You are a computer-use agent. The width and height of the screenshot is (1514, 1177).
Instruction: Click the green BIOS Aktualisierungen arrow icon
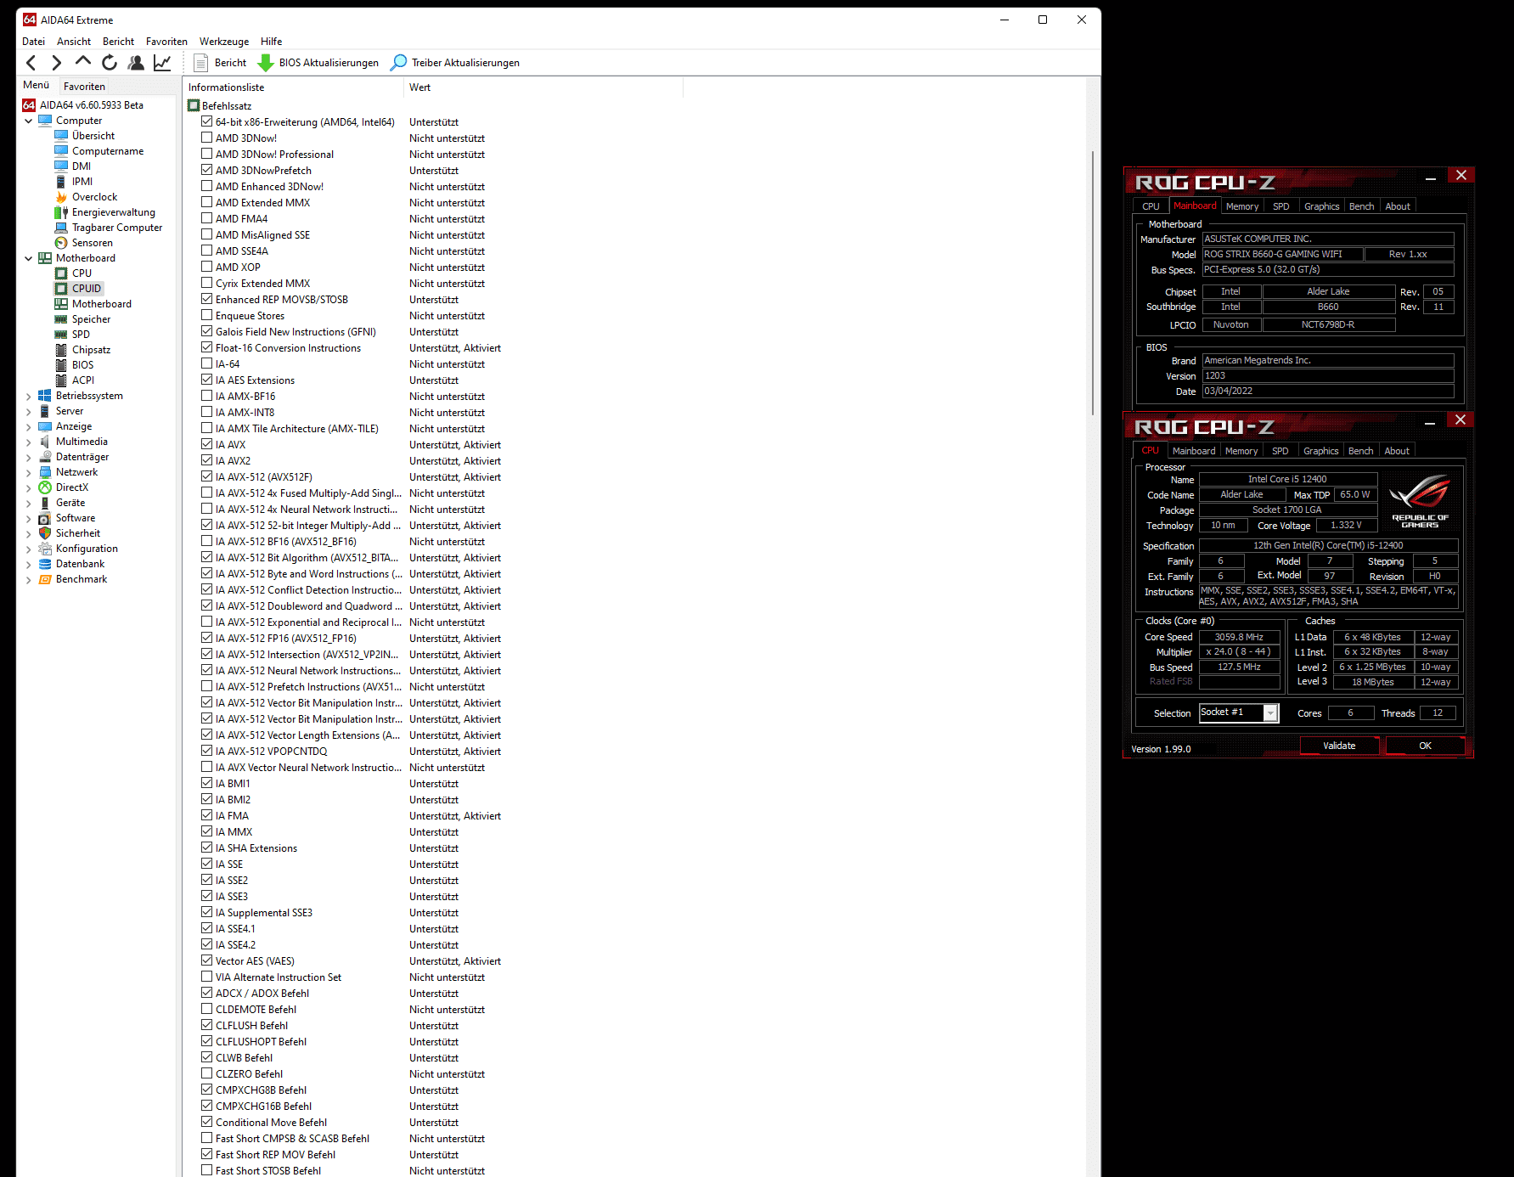[266, 63]
